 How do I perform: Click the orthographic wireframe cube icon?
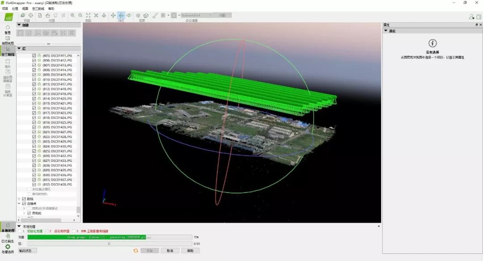pos(146,15)
